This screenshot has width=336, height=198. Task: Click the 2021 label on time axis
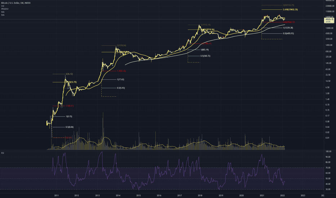pyautogui.click(x=262, y=195)
